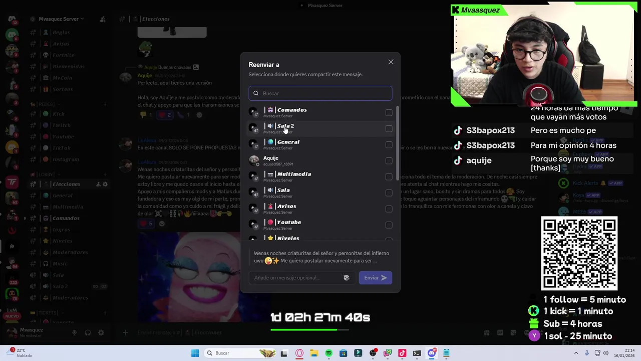
Task: Open the Music channel in sidebar
Action: (68, 264)
